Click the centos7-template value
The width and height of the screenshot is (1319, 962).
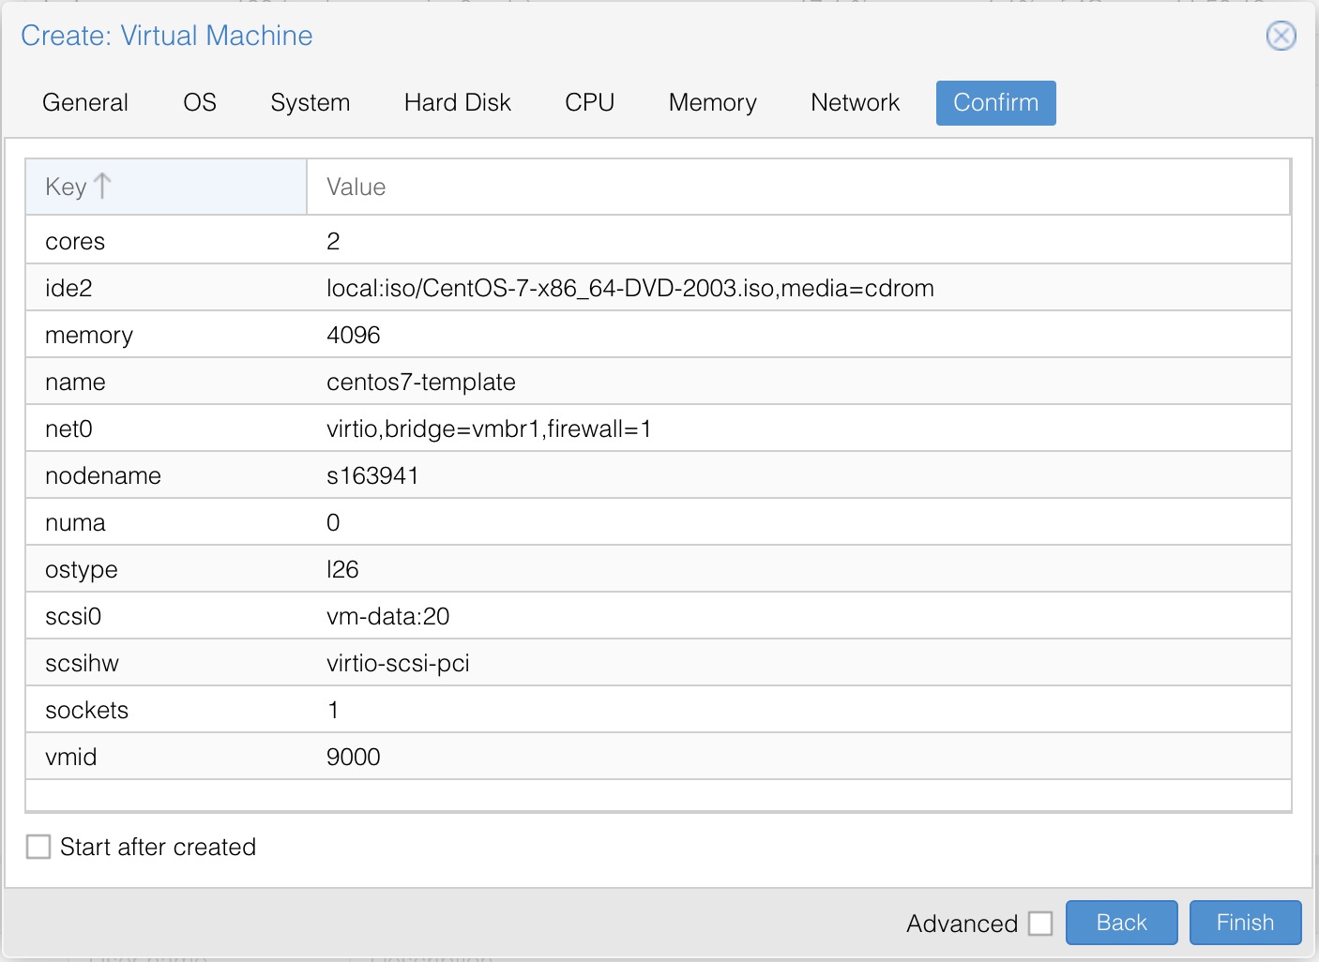click(421, 382)
